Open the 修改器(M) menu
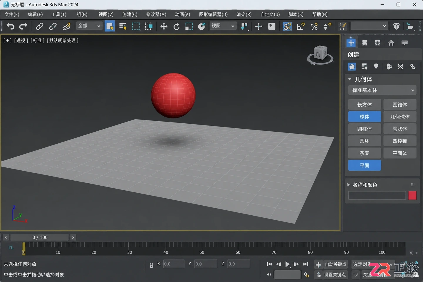Screen dimensions: 423x282 [x=156, y=14]
